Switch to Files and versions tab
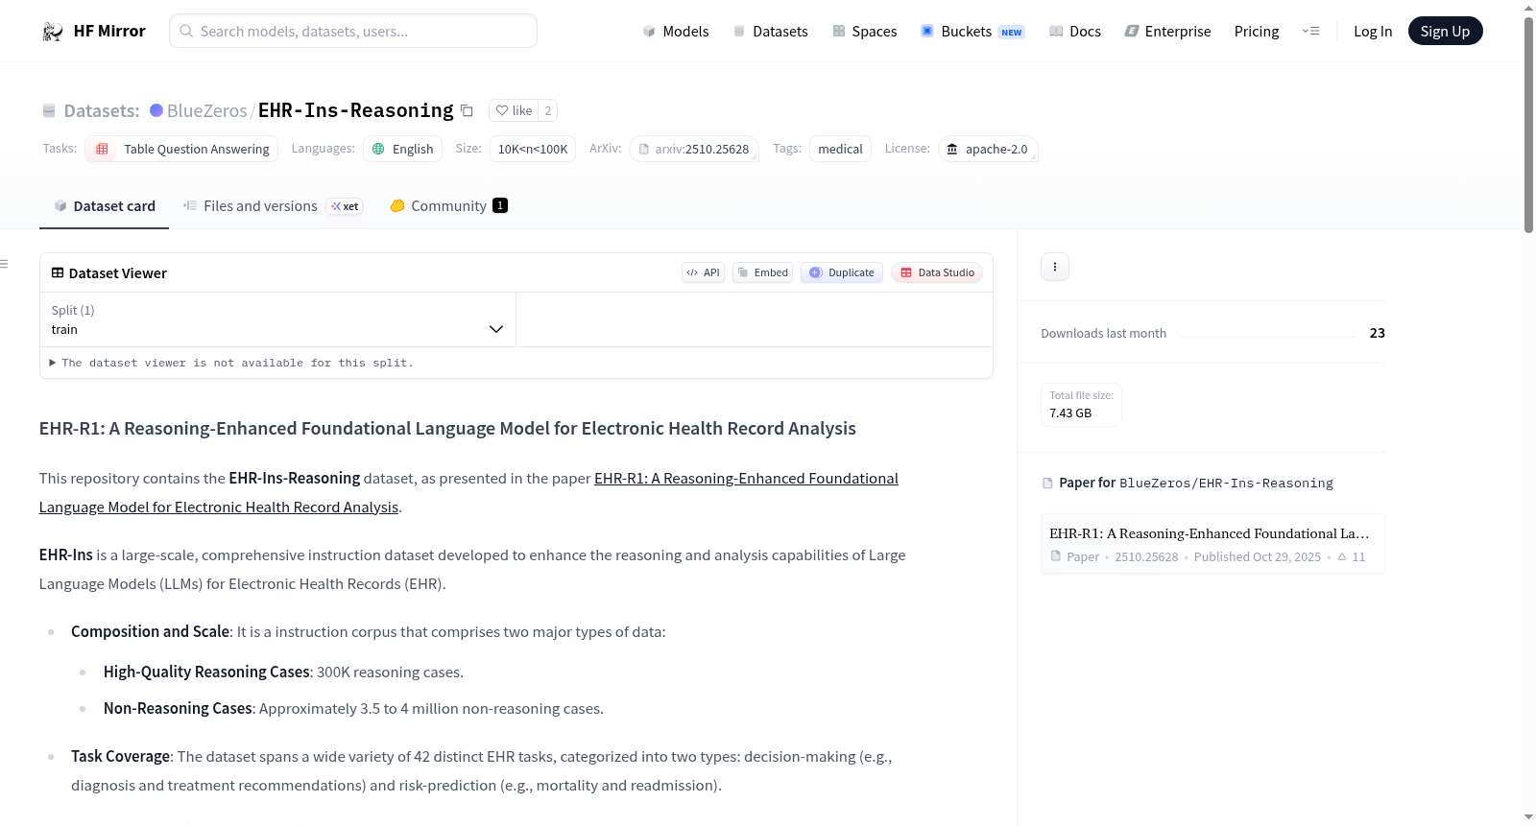 (x=272, y=206)
